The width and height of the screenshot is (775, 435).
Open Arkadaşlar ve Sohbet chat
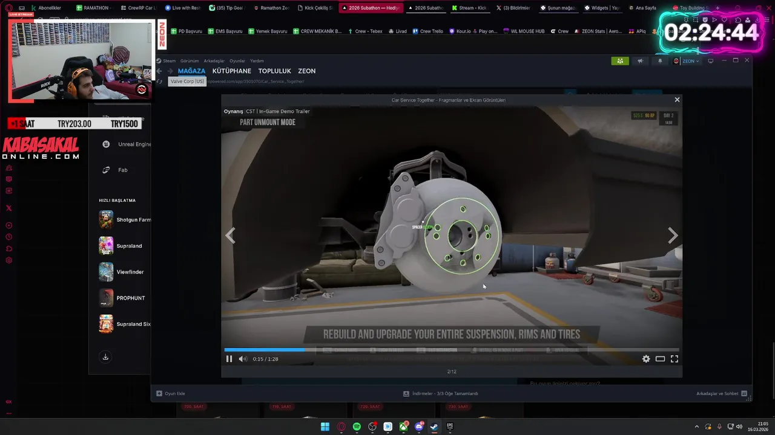(x=721, y=393)
